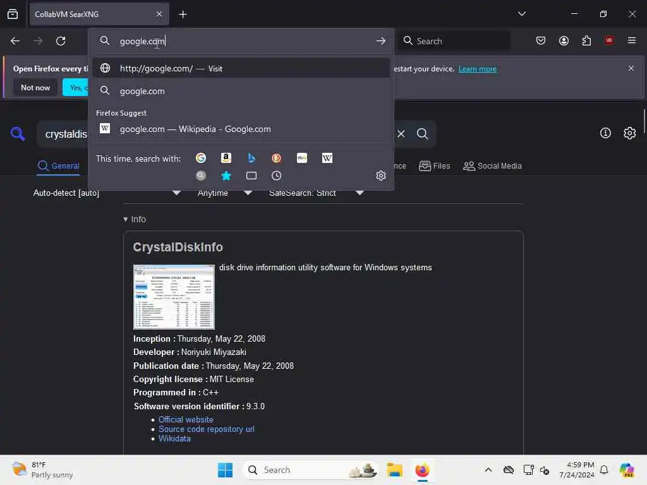Open File Explorer from taskbar
The height and width of the screenshot is (485, 647).
394,470
